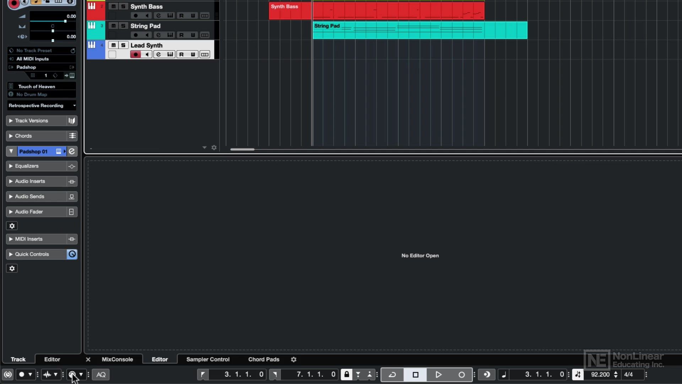Screen dimensions: 682x384
Task: Edit the Padshop 01 instrument (e icon)
Action: coord(72,151)
